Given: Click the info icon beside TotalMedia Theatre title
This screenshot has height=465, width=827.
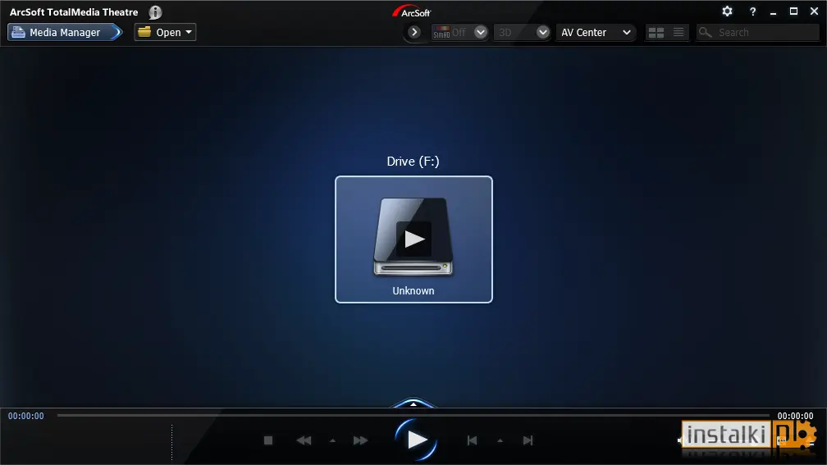Looking at the screenshot, I should [x=155, y=12].
